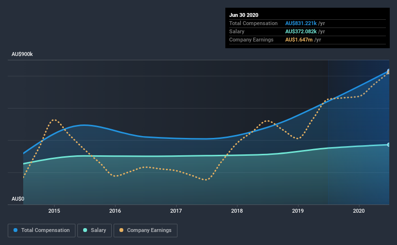397x245 pixels.
Task: Click the 2015 x-axis label
Action: (x=54, y=211)
